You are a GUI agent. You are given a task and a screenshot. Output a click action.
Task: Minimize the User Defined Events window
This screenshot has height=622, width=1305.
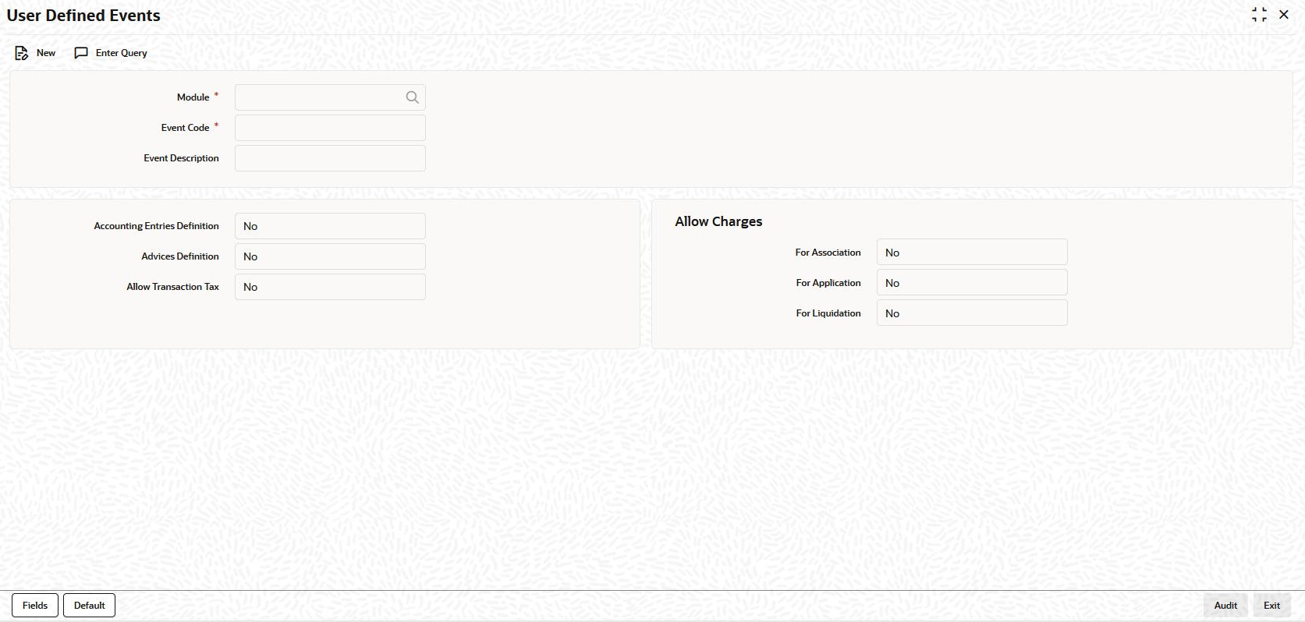[1259, 15]
